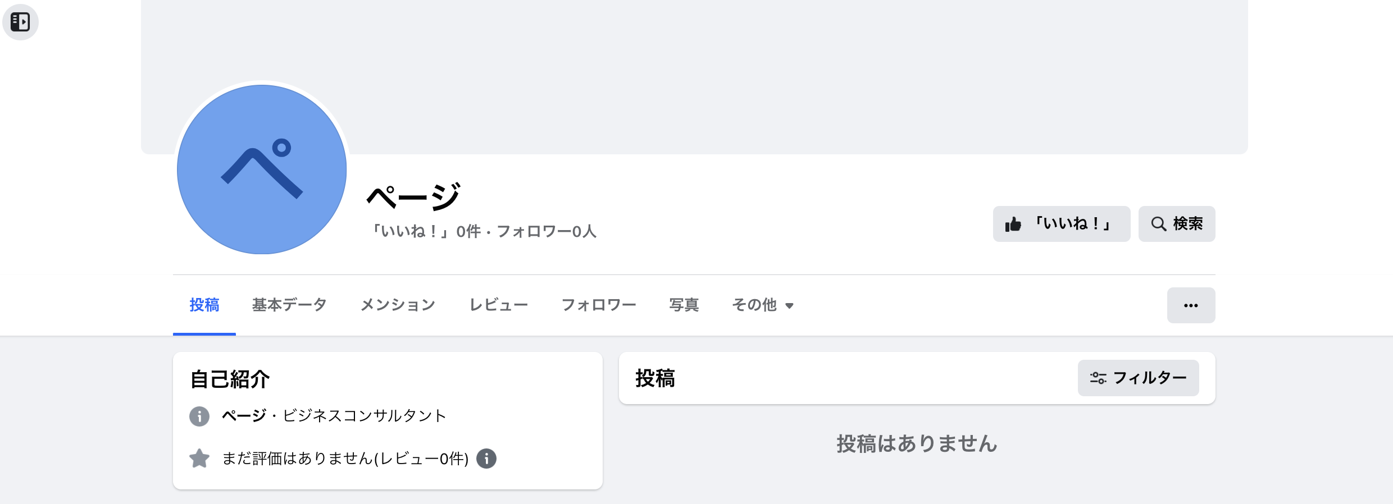Image resolution: width=1393 pixels, height=504 pixels.
Task: Click the gray star rating icon
Action: 199,459
